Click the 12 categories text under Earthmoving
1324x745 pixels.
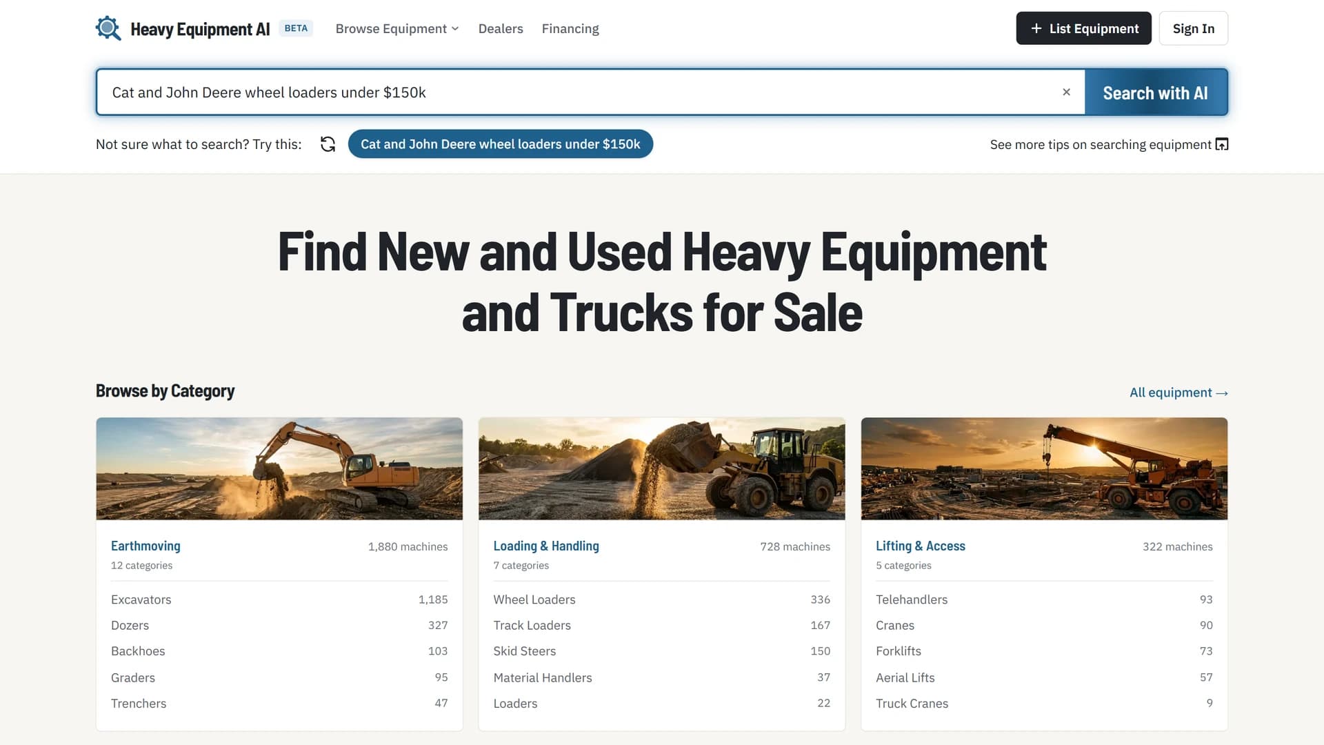click(x=141, y=565)
